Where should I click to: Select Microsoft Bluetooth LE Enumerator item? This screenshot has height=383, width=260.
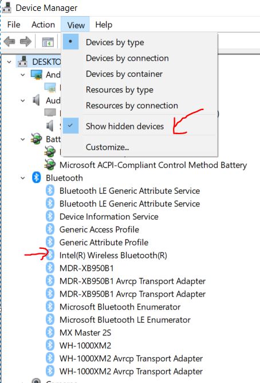(x=125, y=319)
